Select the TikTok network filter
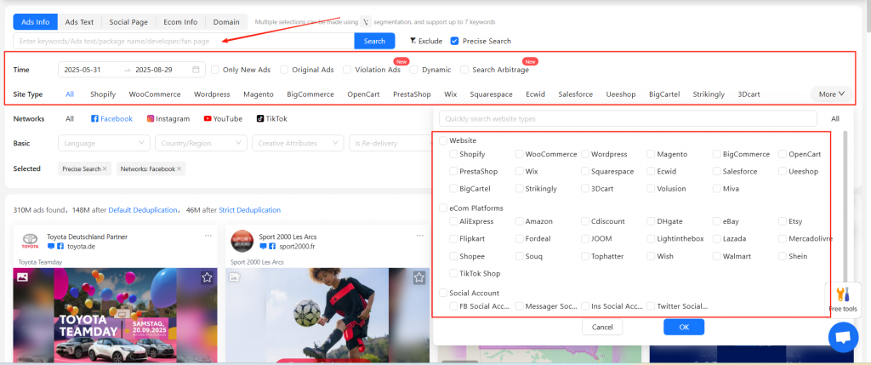The image size is (871, 365). click(259, 119)
